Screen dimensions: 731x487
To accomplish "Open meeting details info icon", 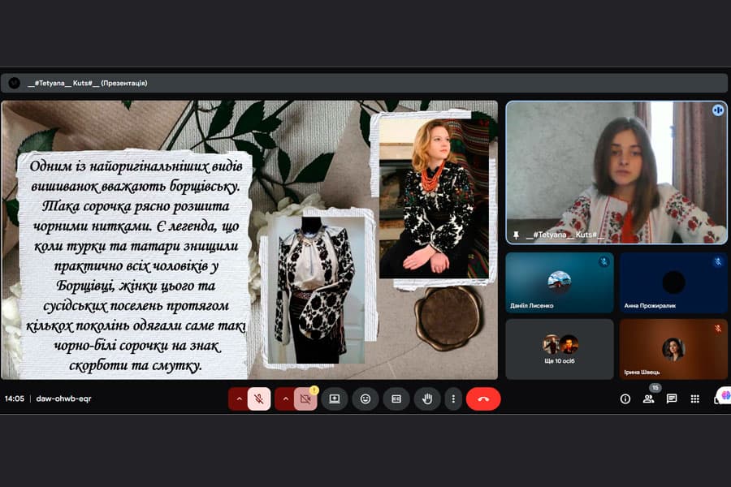I will 625,399.
